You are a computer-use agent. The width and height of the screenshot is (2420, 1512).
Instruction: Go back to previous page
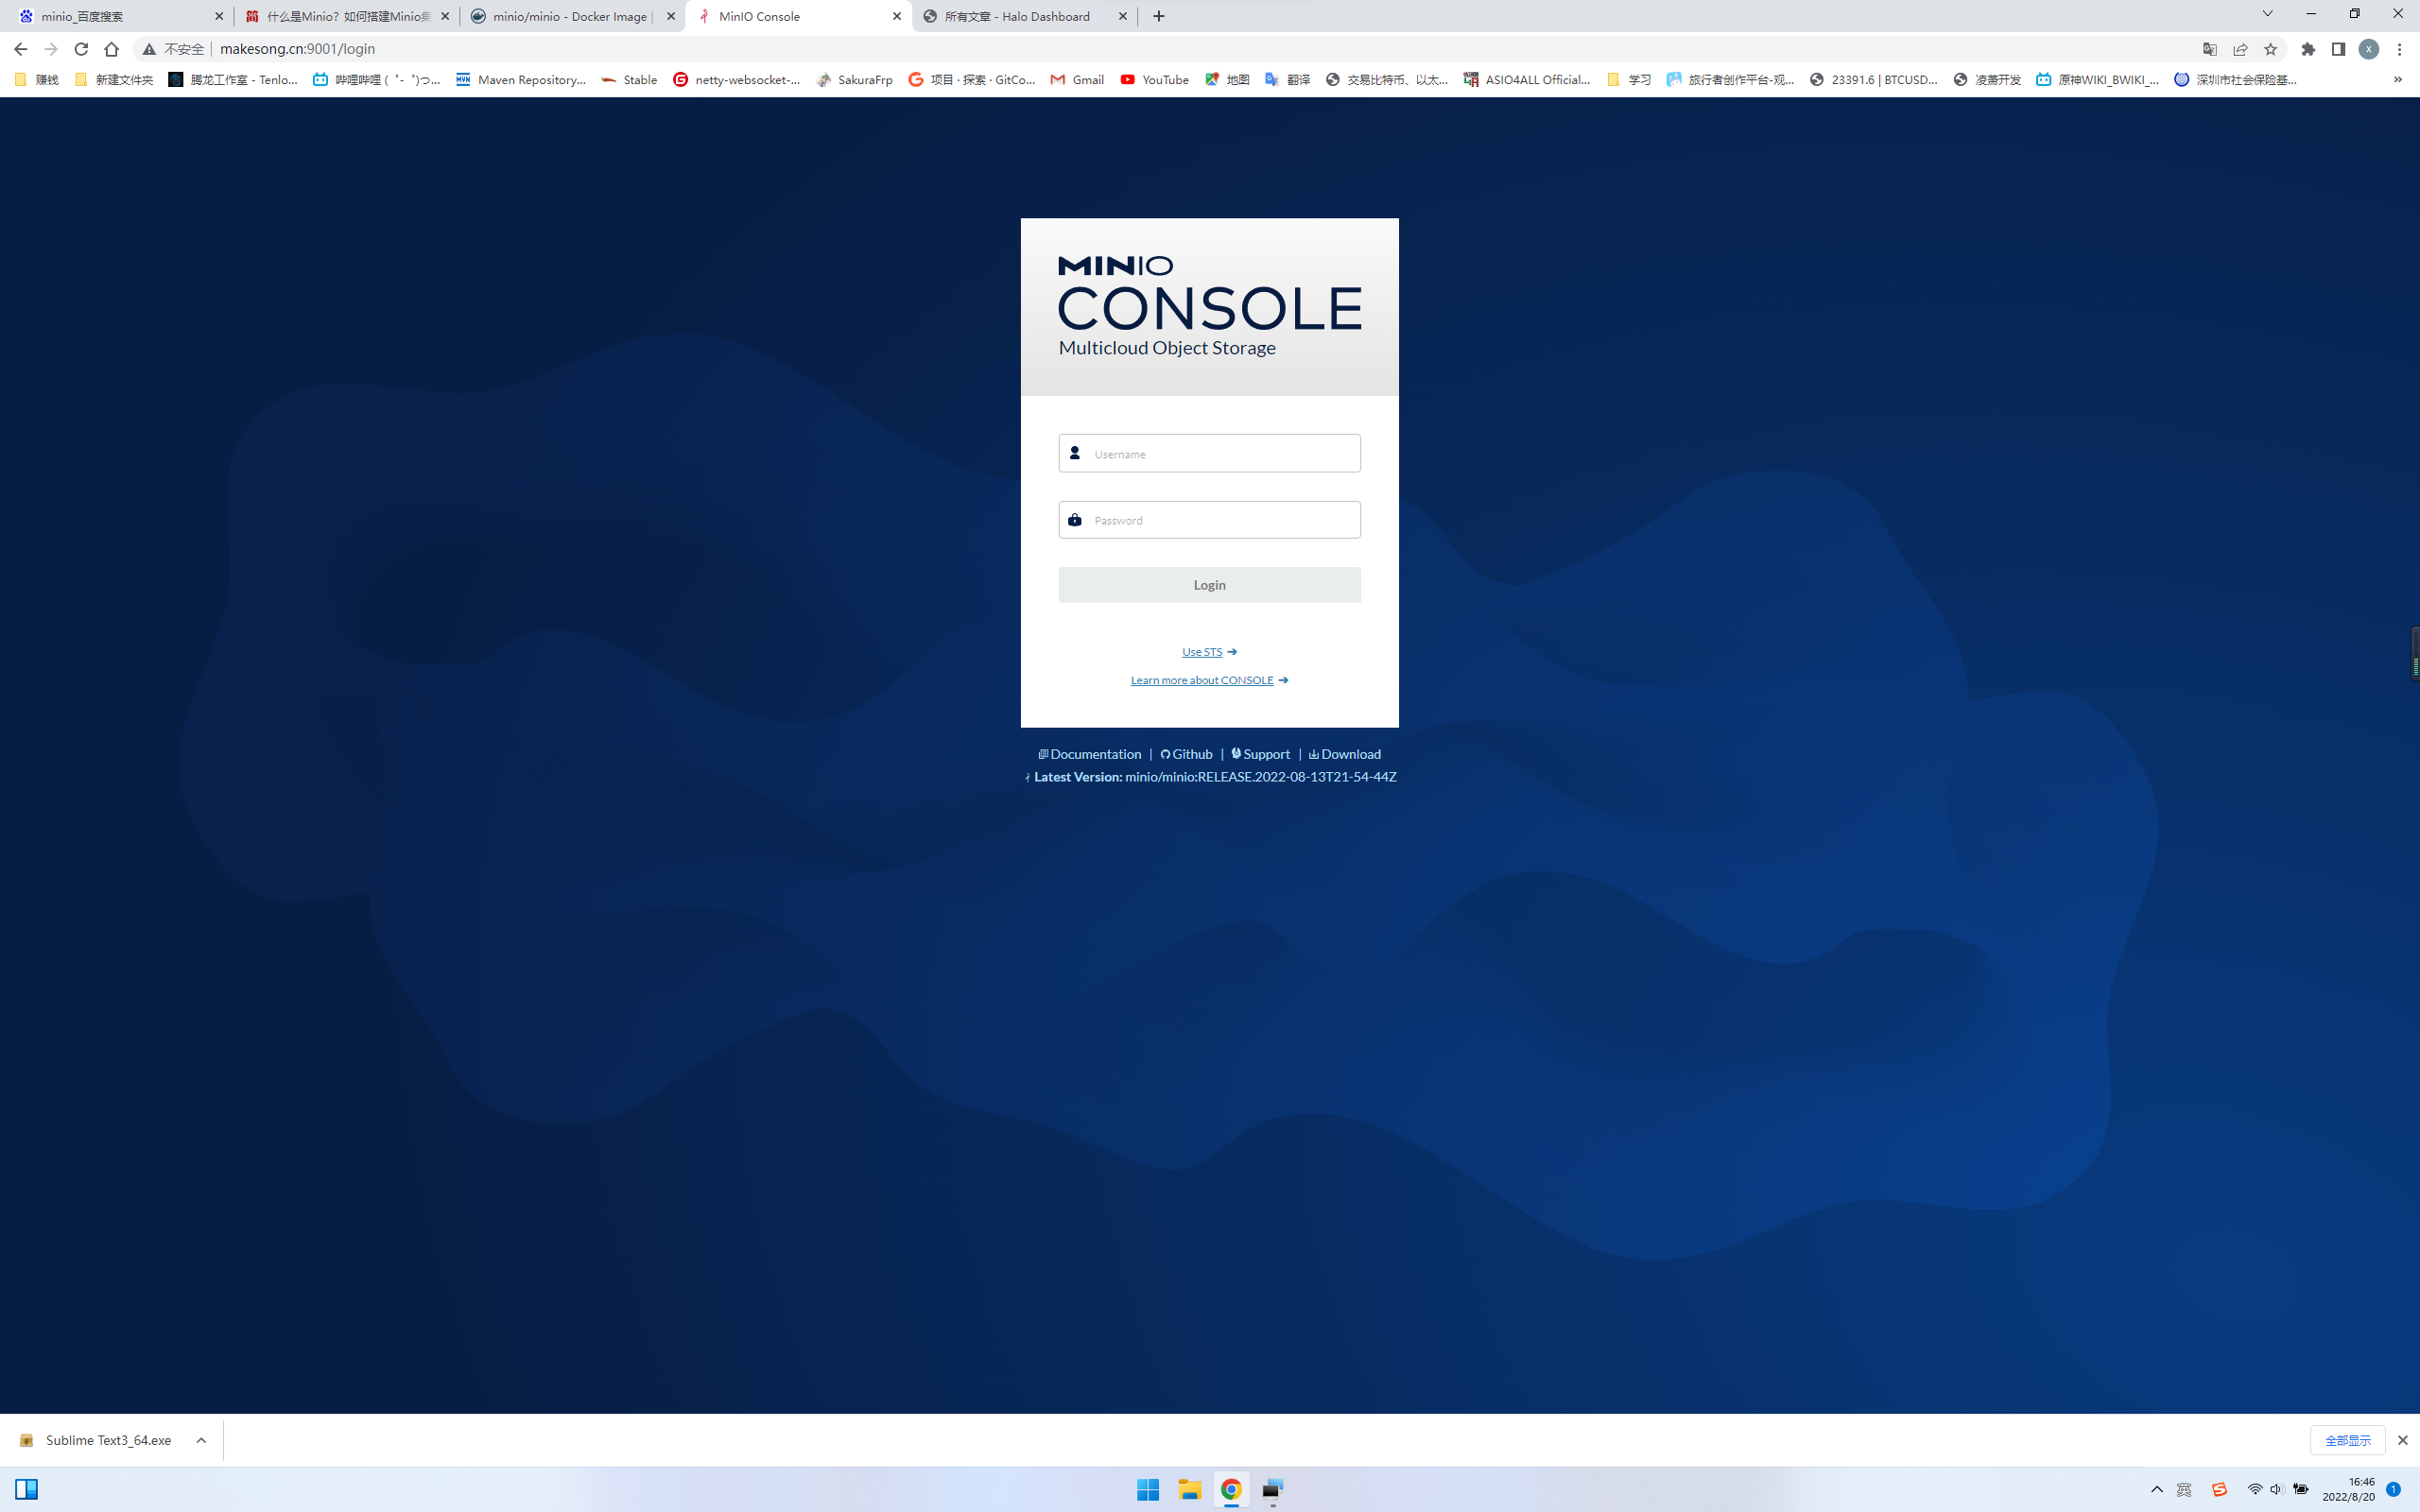(x=21, y=49)
